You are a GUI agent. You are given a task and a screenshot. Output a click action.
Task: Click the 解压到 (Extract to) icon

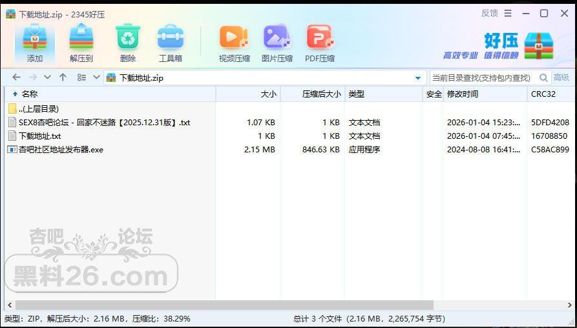click(x=81, y=43)
